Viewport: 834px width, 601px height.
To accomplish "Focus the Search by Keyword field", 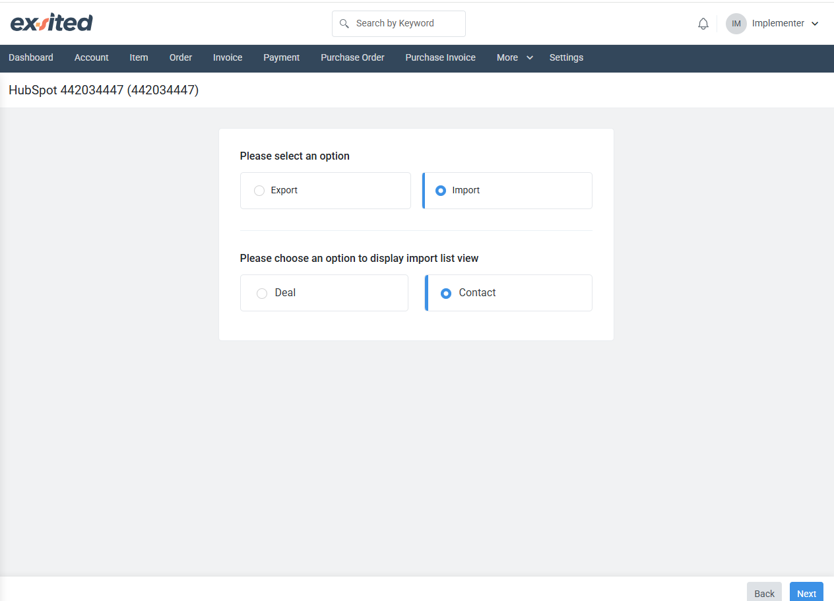I will pos(399,24).
